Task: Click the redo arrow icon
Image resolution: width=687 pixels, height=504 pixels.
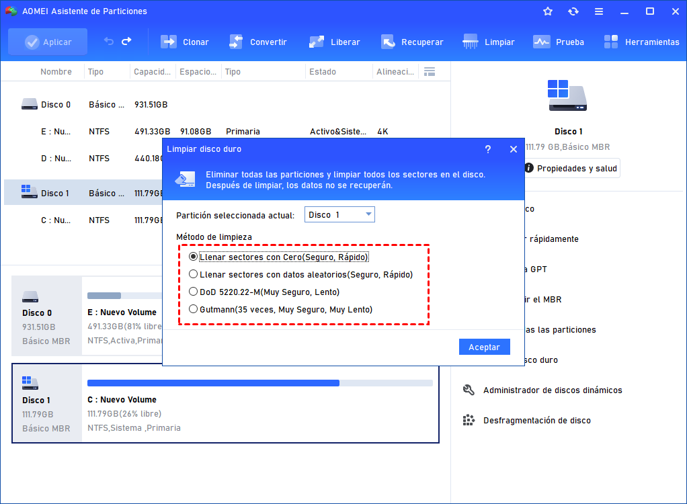Action: tap(126, 42)
